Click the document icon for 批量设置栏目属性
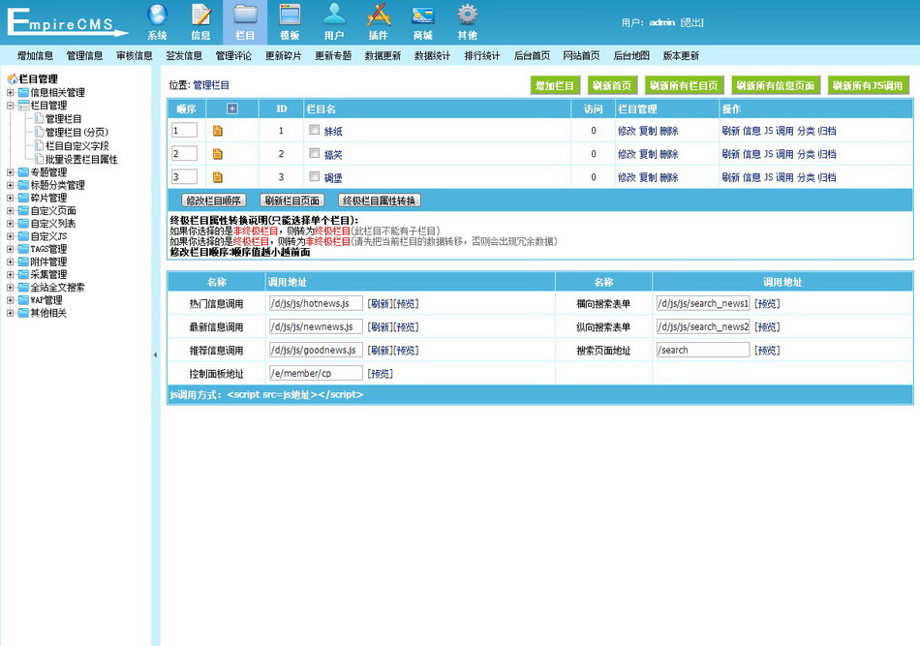 [40, 159]
